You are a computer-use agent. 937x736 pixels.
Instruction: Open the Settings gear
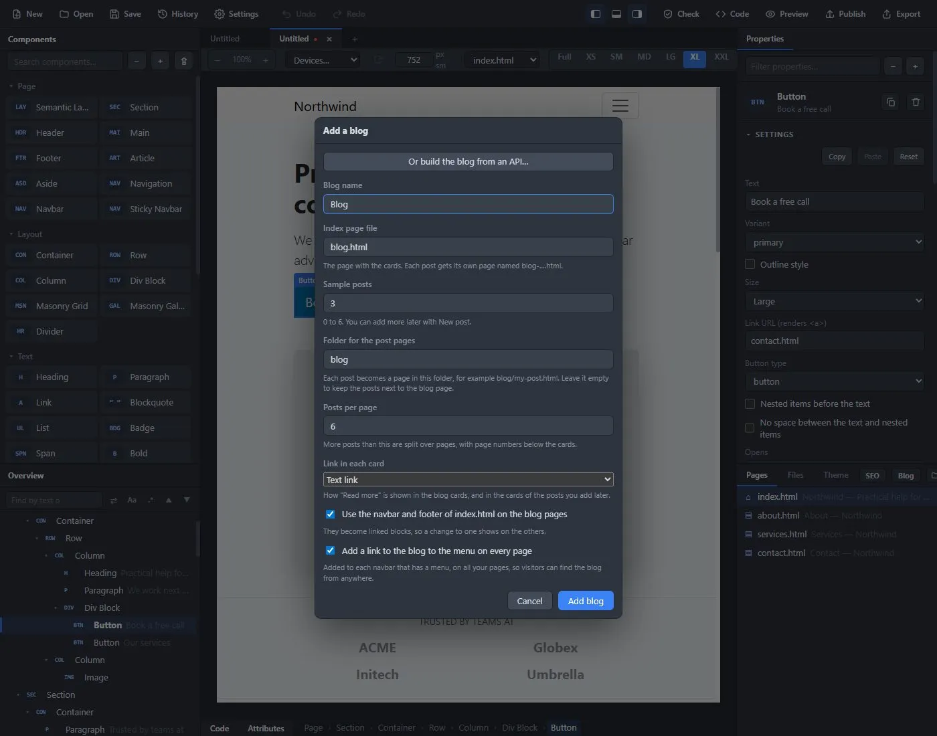(x=236, y=14)
